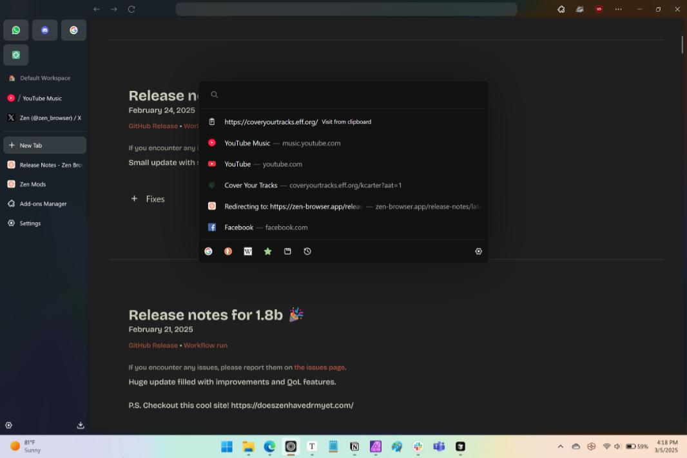Click the downloads icon at sidebar bottom
Viewport: 687px width, 458px height.
[x=80, y=425]
